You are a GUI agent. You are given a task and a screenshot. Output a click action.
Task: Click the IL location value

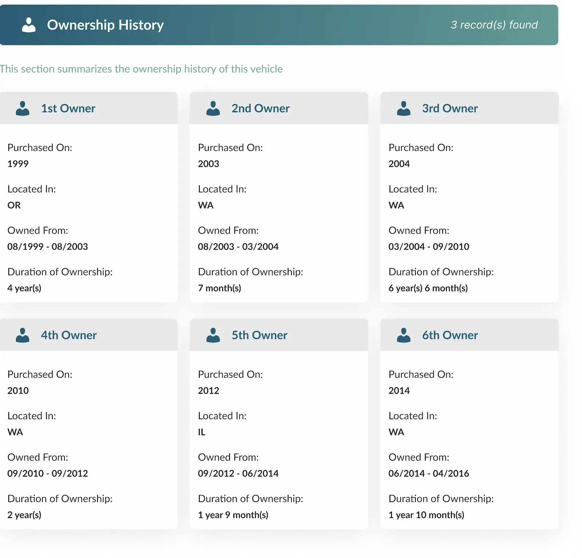tap(202, 432)
